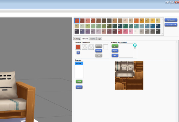This screenshot has width=179, height=122.
Task: Open the Tags tab
Action: (x=99, y=39)
